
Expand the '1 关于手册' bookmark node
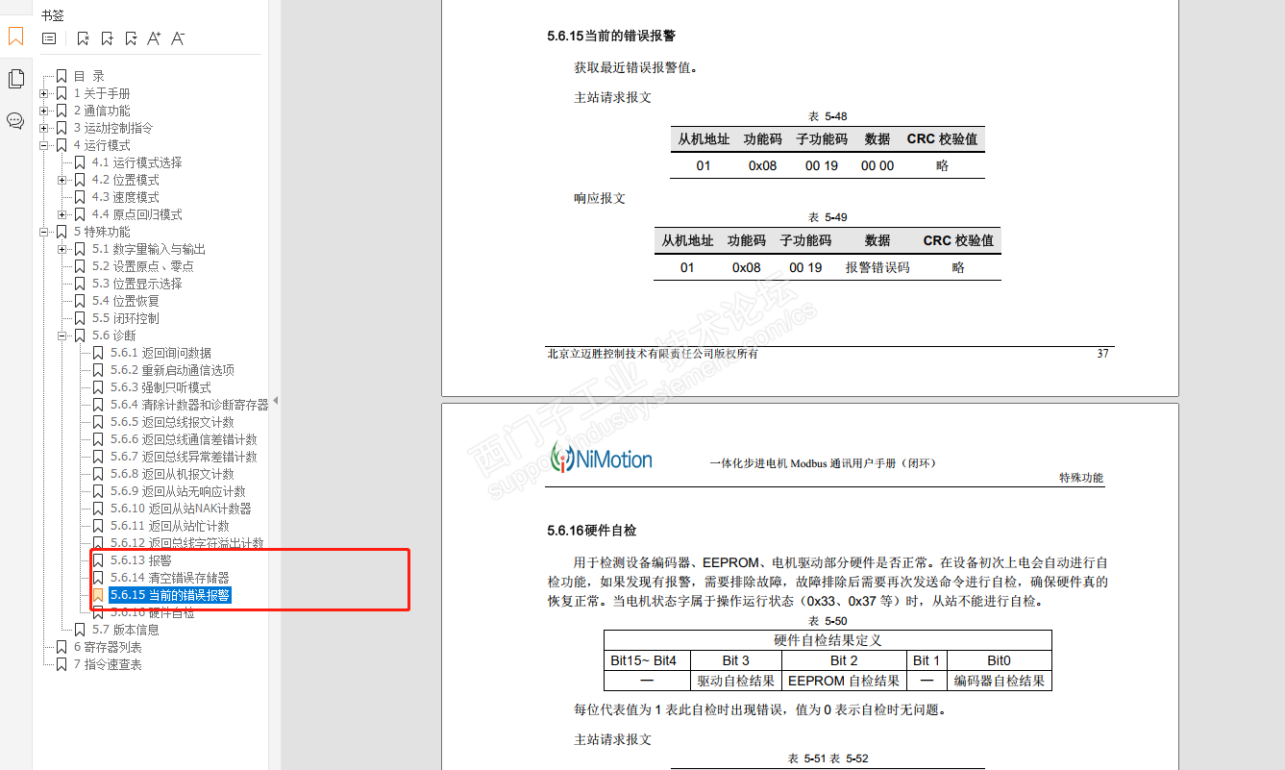click(44, 93)
